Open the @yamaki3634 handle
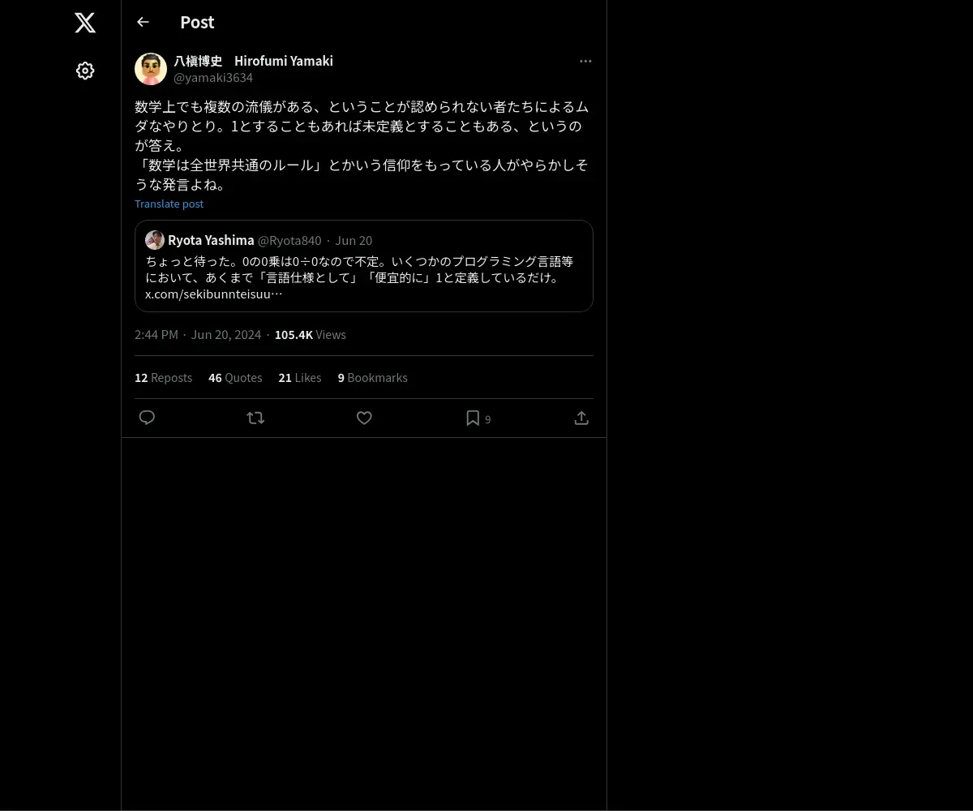 click(213, 78)
